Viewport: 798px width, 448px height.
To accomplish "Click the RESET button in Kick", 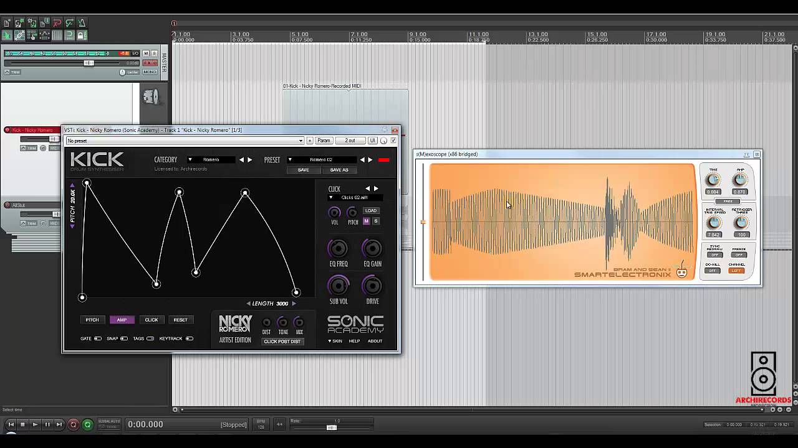I will [x=181, y=320].
